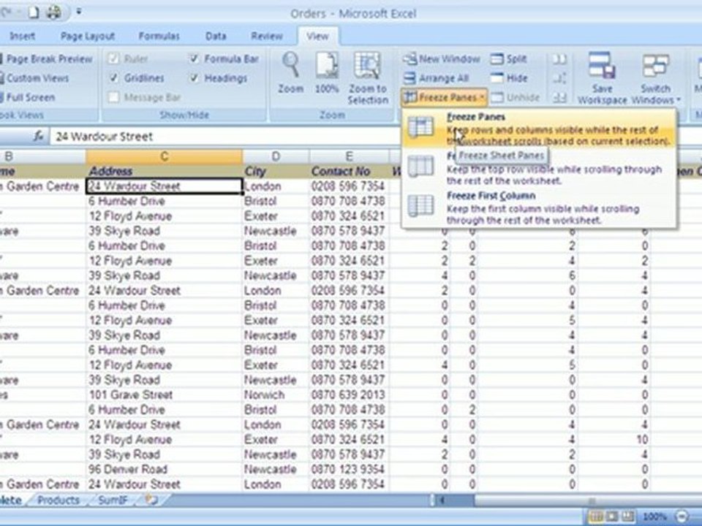The height and width of the screenshot is (526, 702).
Task: Choose Freeze Top Row option icon
Action: (420, 167)
